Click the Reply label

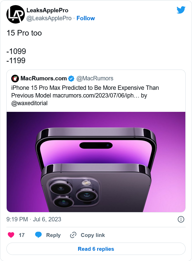tap(53, 235)
